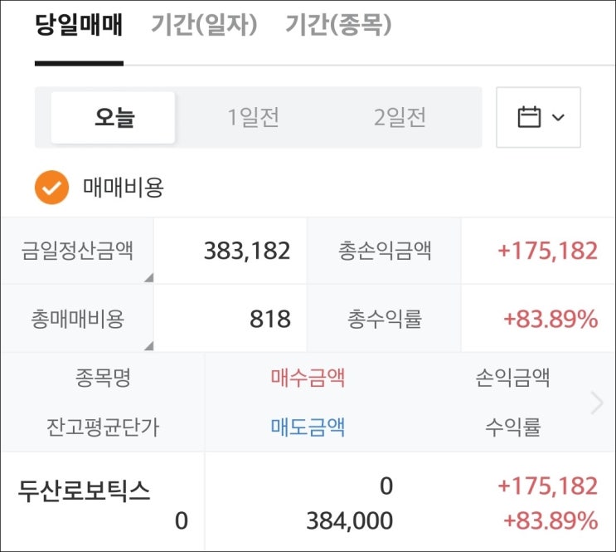Expand the calendar dropdown chevron

(x=558, y=118)
